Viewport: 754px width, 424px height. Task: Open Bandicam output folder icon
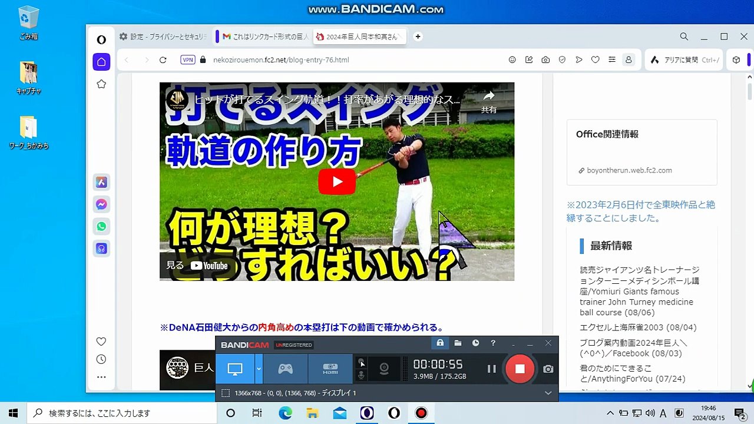point(458,343)
